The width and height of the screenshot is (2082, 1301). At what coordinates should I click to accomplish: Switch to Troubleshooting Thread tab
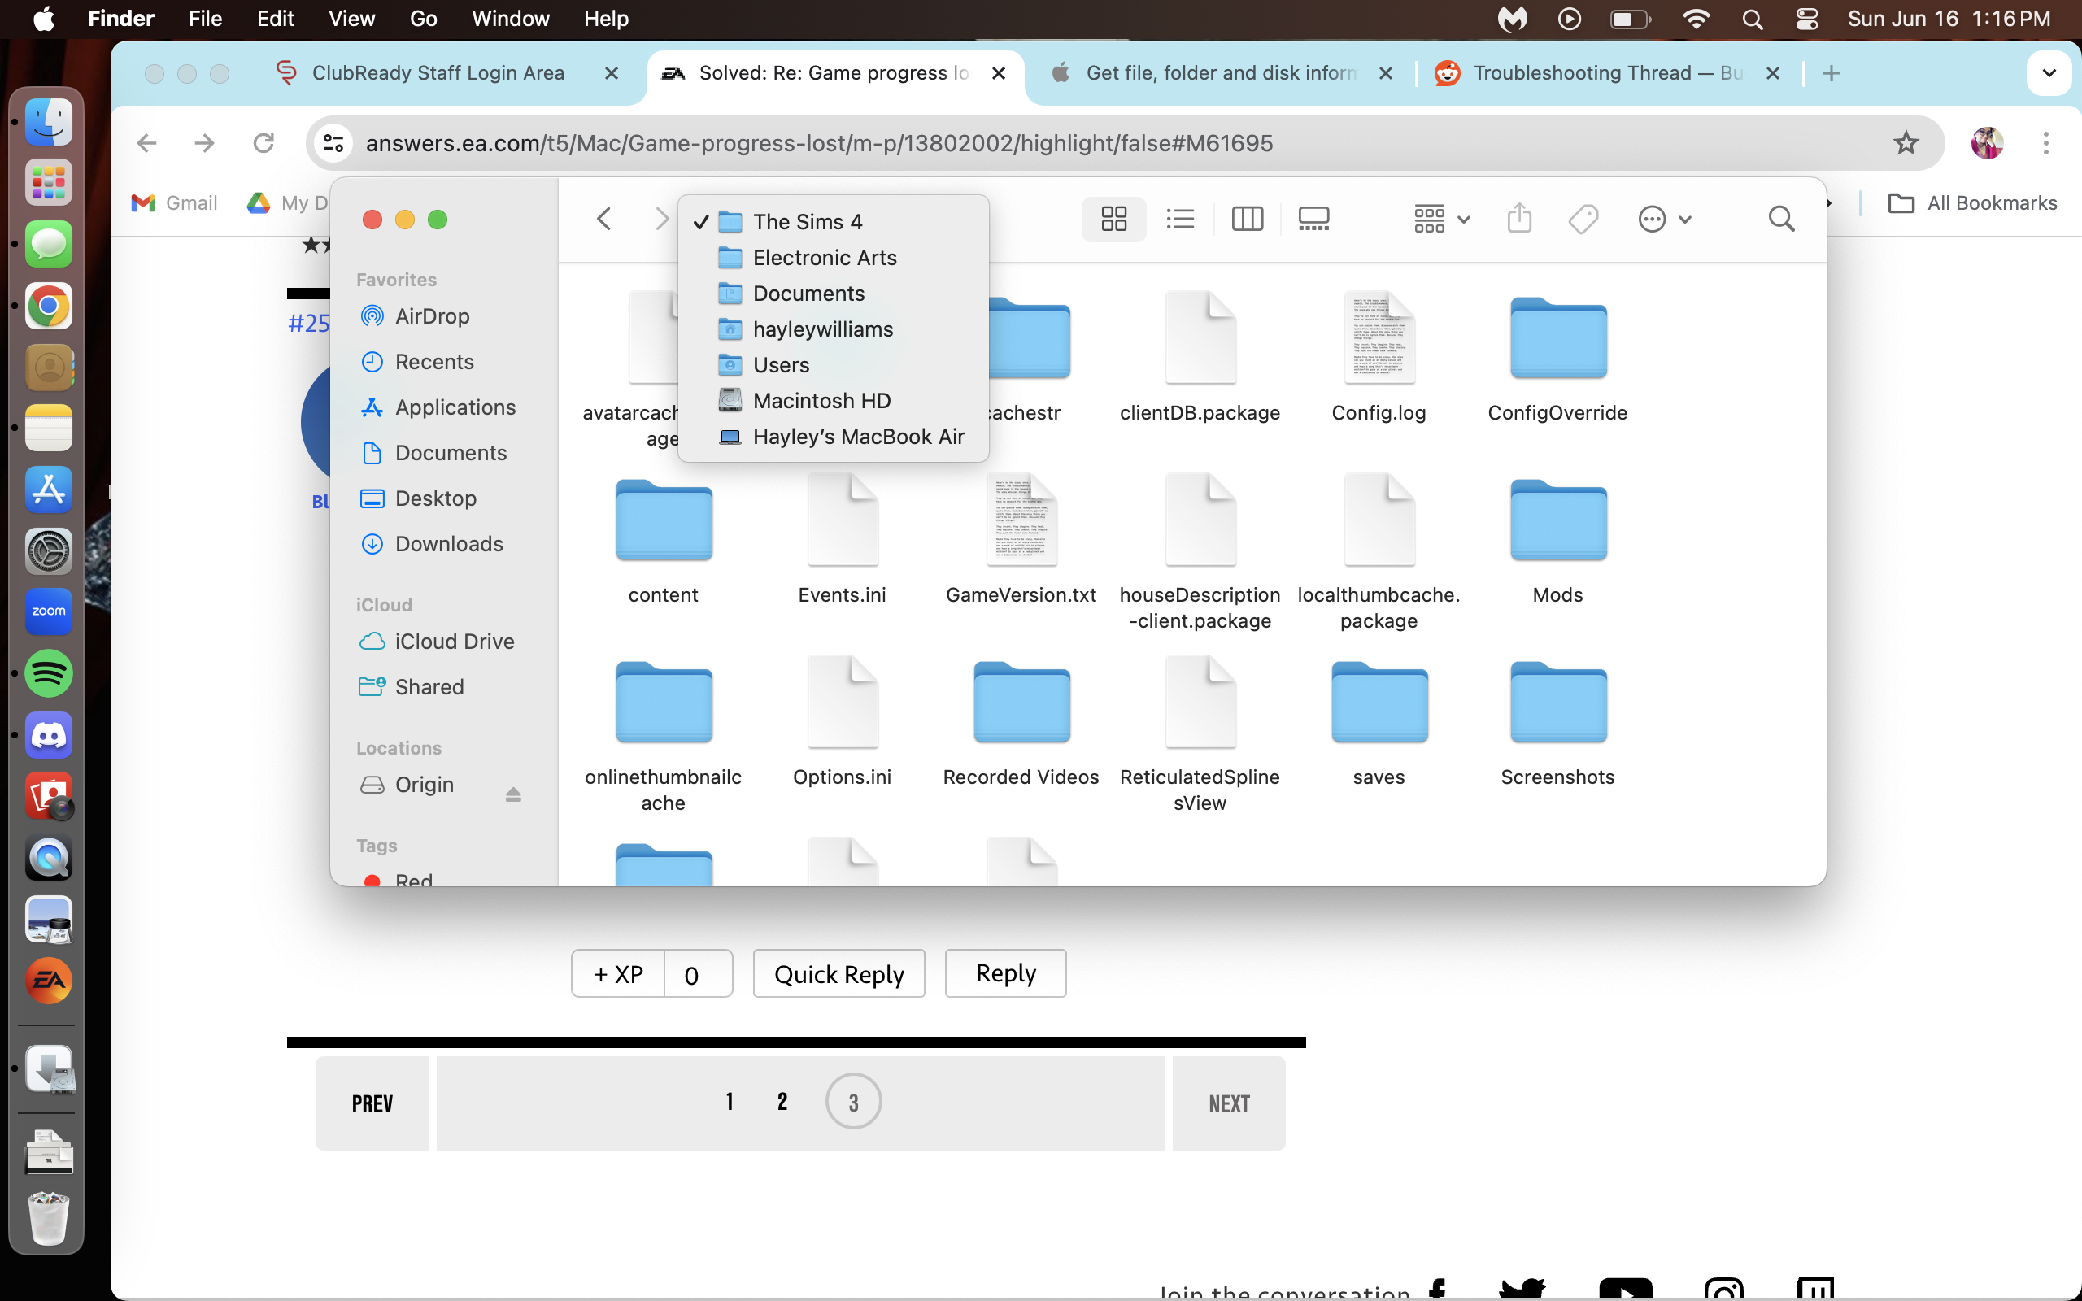click(1607, 73)
